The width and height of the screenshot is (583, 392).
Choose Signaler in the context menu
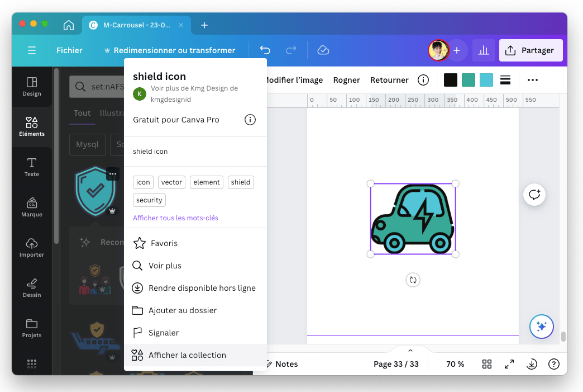click(x=195, y=333)
